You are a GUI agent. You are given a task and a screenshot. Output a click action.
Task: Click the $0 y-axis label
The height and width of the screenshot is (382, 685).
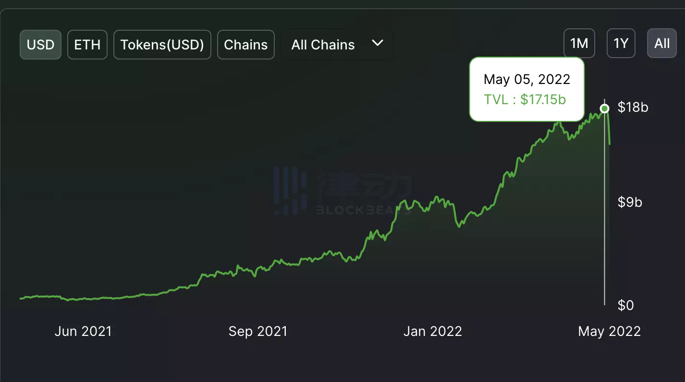pyautogui.click(x=625, y=305)
